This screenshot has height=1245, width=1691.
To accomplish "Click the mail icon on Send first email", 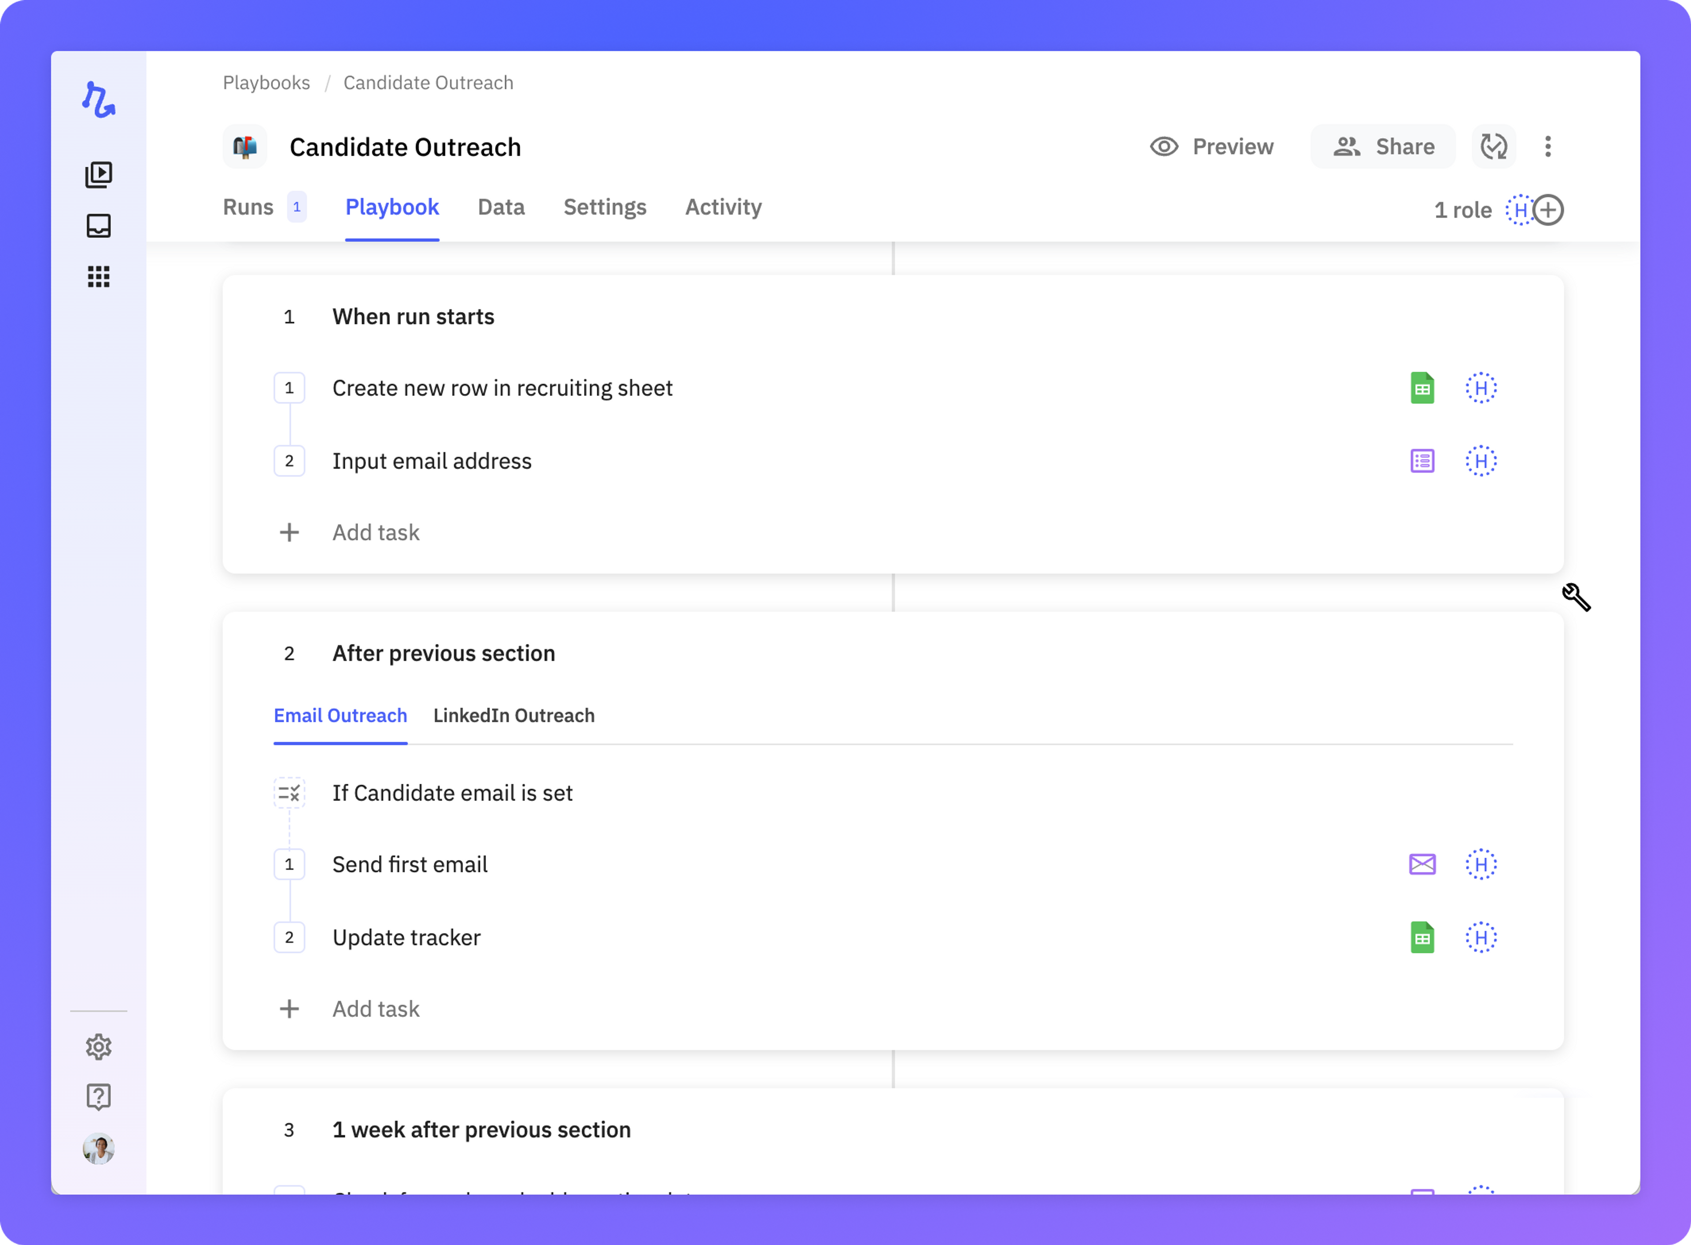I will 1422,864.
